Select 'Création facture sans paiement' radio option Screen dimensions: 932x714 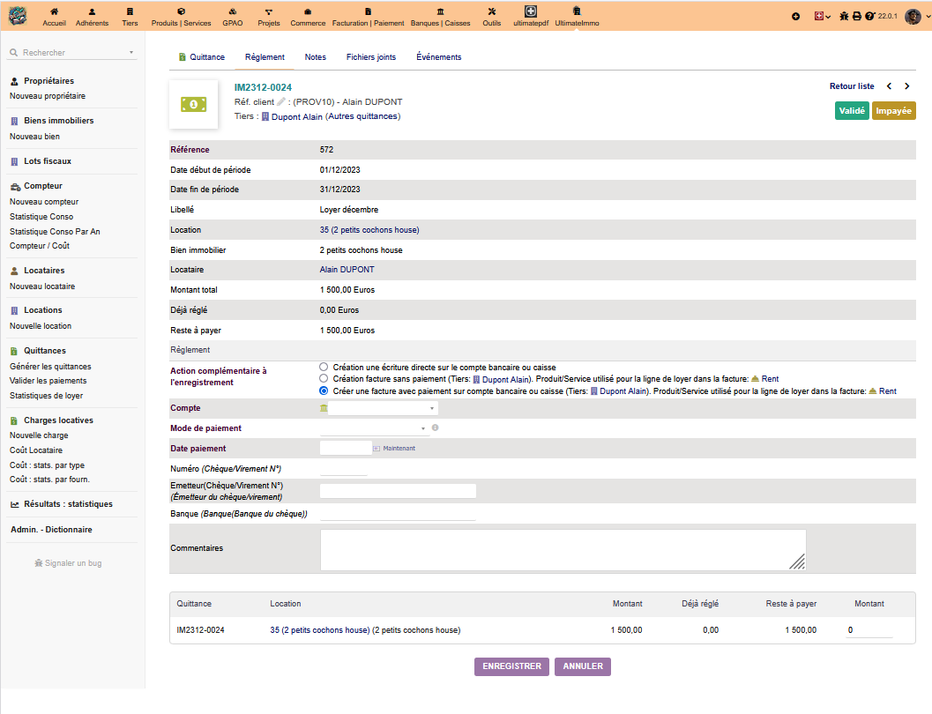click(x=324, y=378)
